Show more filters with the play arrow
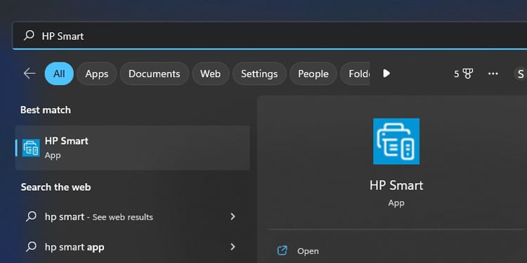The height and width of the screenshot is (263, 527). pyautogui.click(x=386, y=74)
